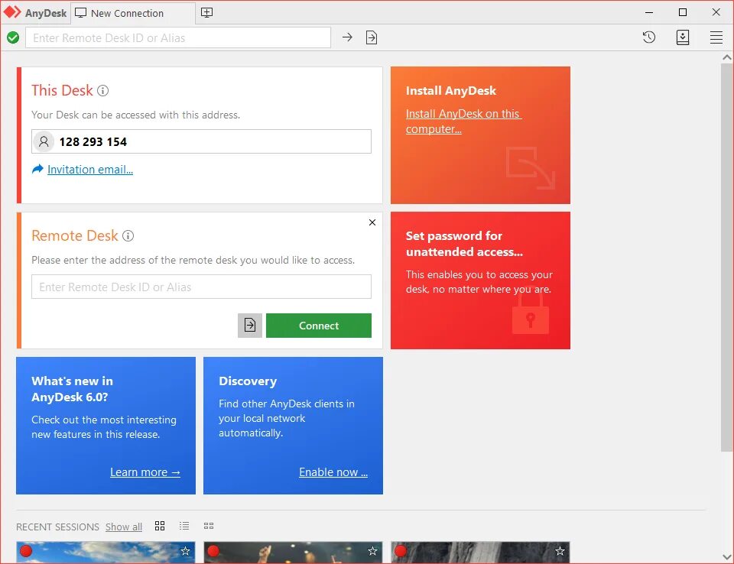Maximize the AnyDesk window
The height and width of the screenshot is (564, 734).
coord(683,13)
